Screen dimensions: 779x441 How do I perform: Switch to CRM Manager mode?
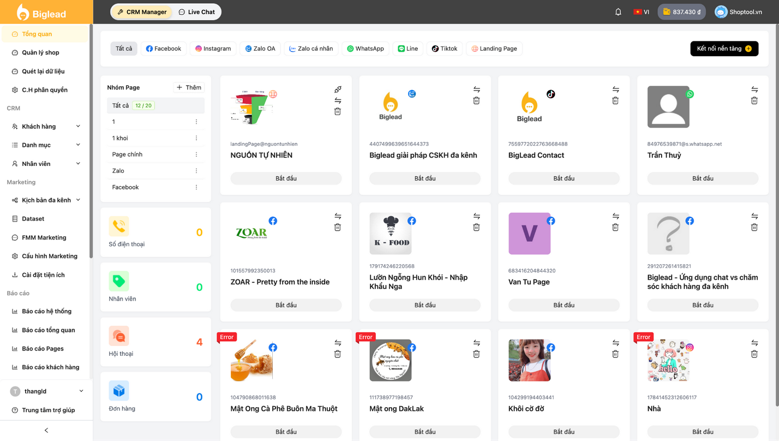[142, 12]
